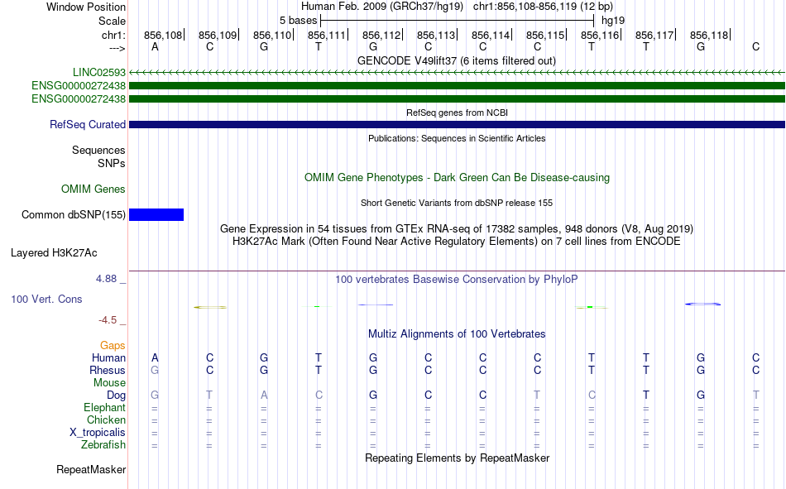
Task: Click the 5 bases scale label
Action: [x=298, y=21]
